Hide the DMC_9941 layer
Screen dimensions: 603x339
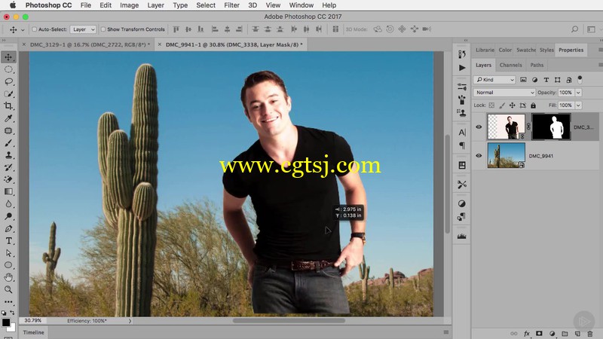click(479, 156)
